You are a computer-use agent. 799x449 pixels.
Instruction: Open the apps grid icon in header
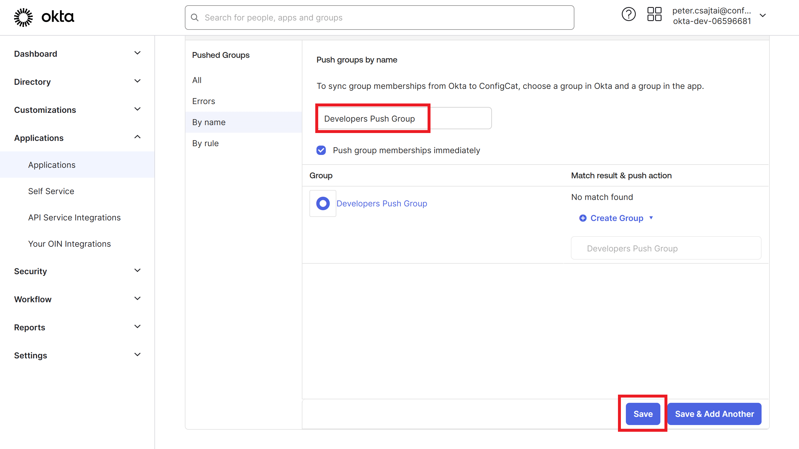click(x=654, y=14)
